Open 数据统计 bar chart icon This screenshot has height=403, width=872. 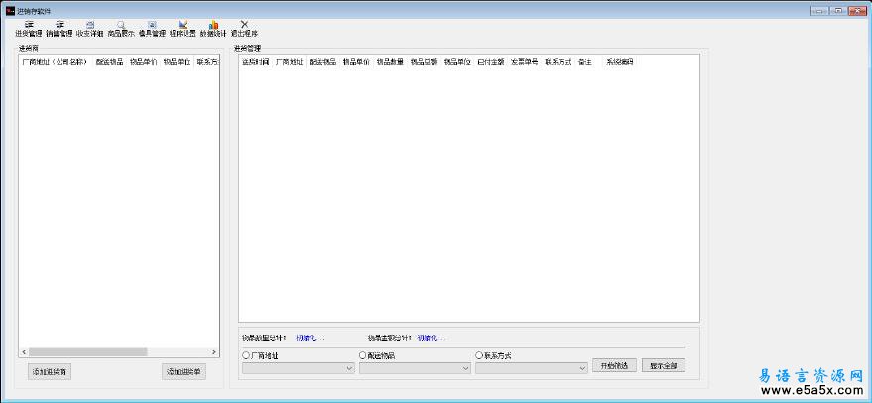[213, 27]
